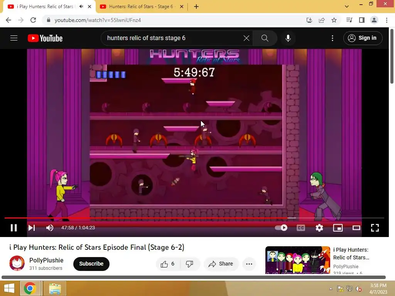Open the PollyPlushie channel name link
Image resolution: width=395 pixels, height=296 pixels.
pos(46,260)
